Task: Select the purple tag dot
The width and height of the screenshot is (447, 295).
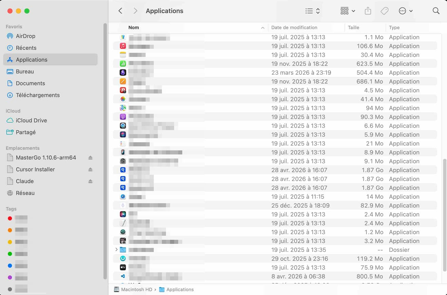Action: point(10,277)
